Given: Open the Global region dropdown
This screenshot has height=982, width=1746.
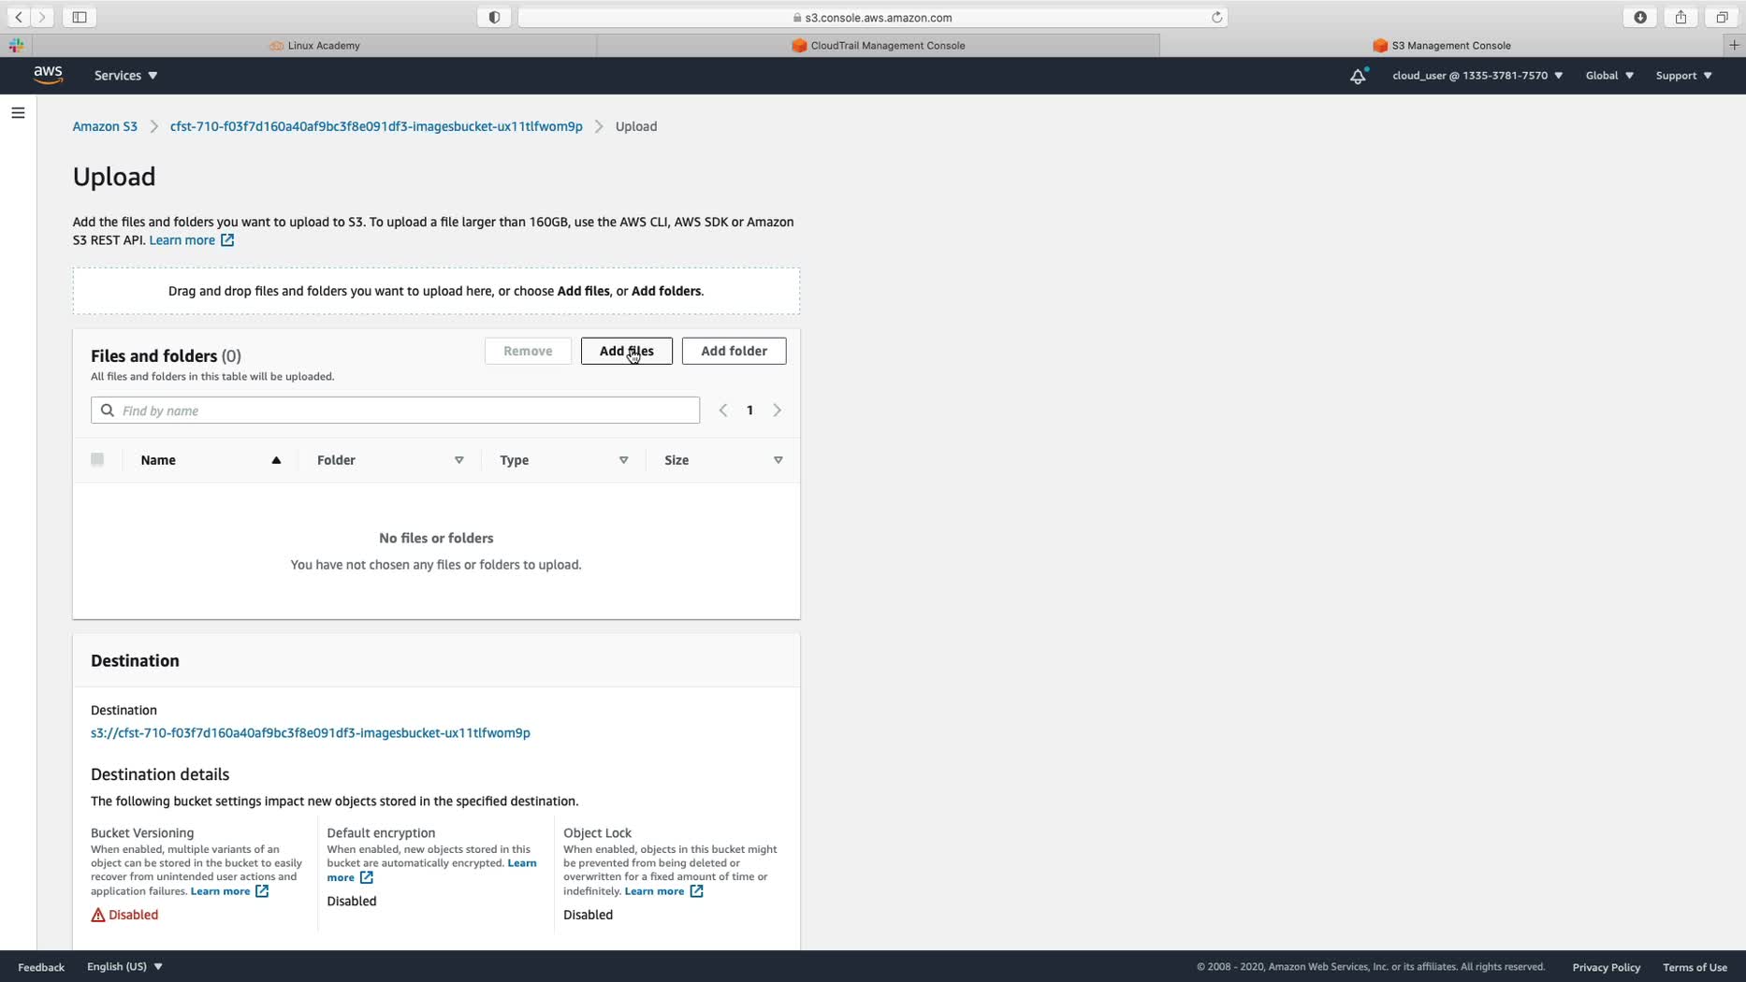Looking at the screenshot, I should [x=1609, y=76].
